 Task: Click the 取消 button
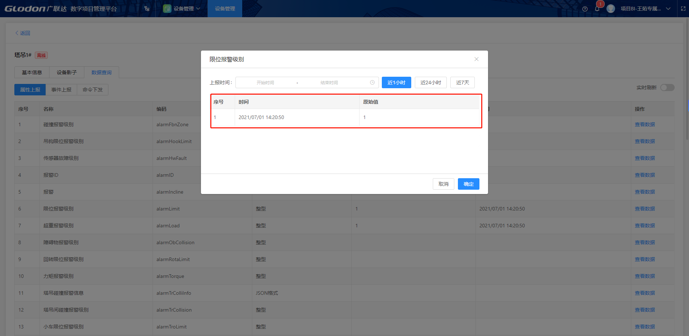coord(443,184)
